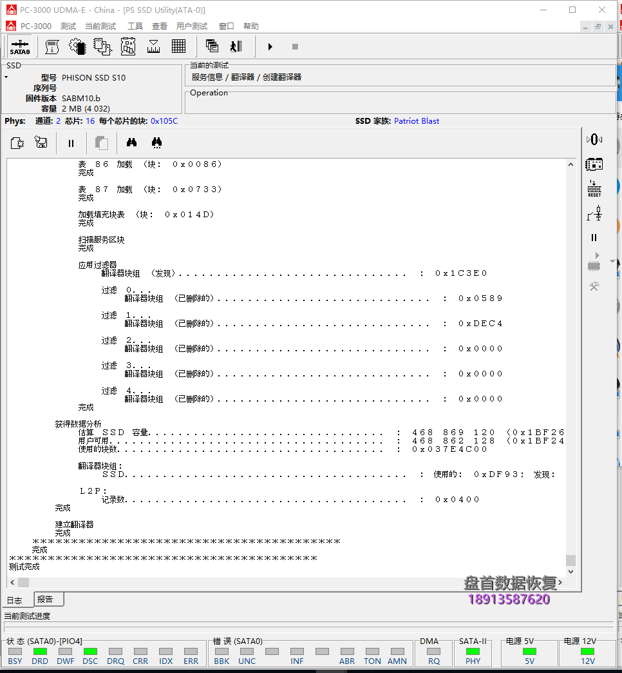Screen dimensions: 622x673
Task: Click the 服务信息 / 翻译器 / 创建翻译器 path
Action: pos(247,77)
